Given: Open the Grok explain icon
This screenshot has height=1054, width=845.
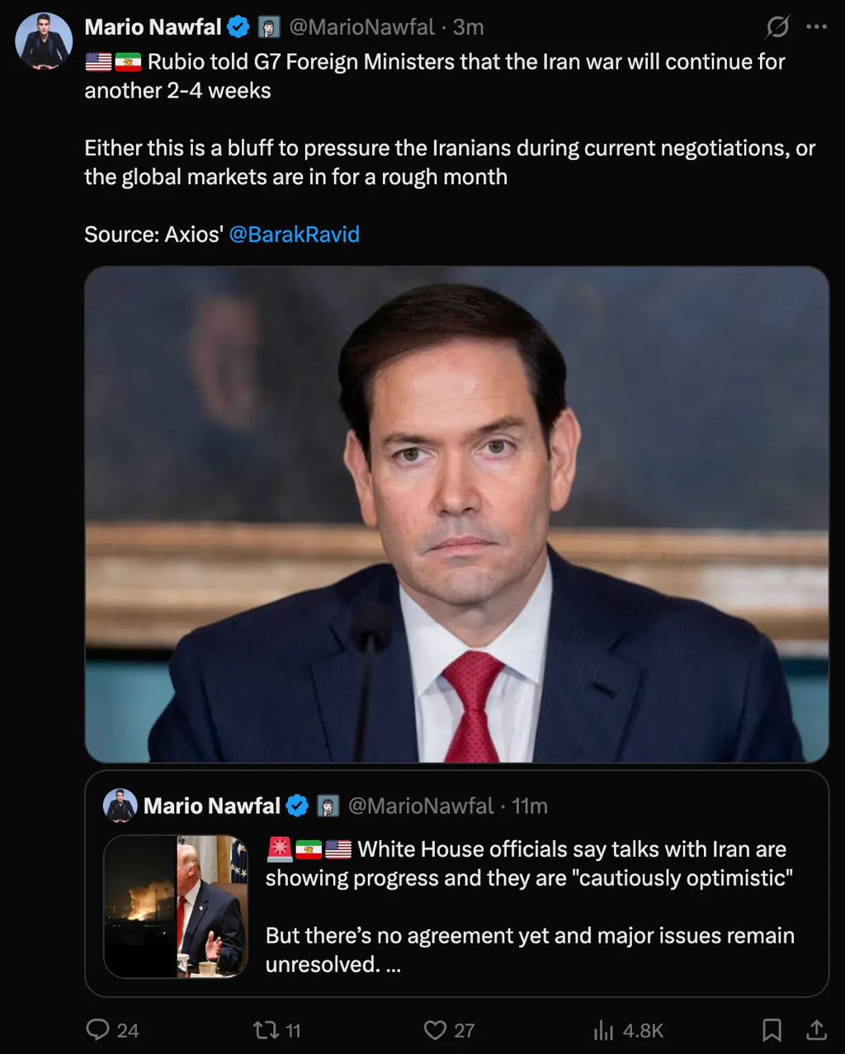Looking at the screenshot, I should 777,27.
